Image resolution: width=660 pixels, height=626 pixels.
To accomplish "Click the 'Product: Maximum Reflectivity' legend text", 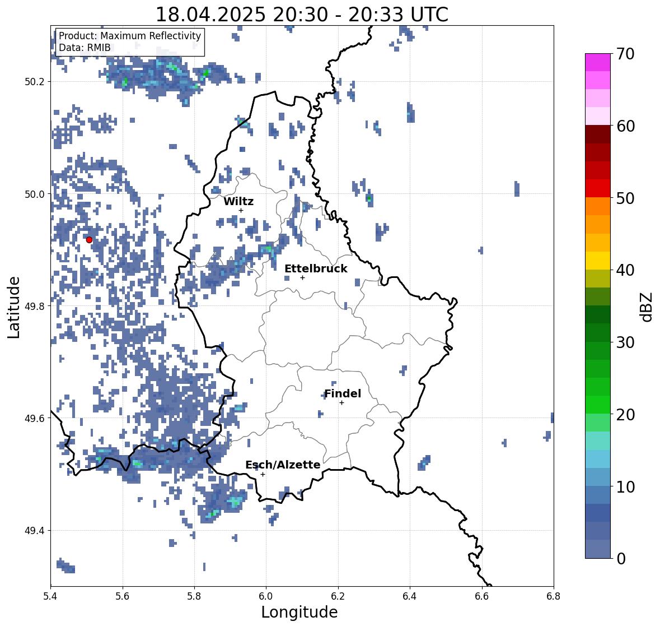I will coord(130,36).
